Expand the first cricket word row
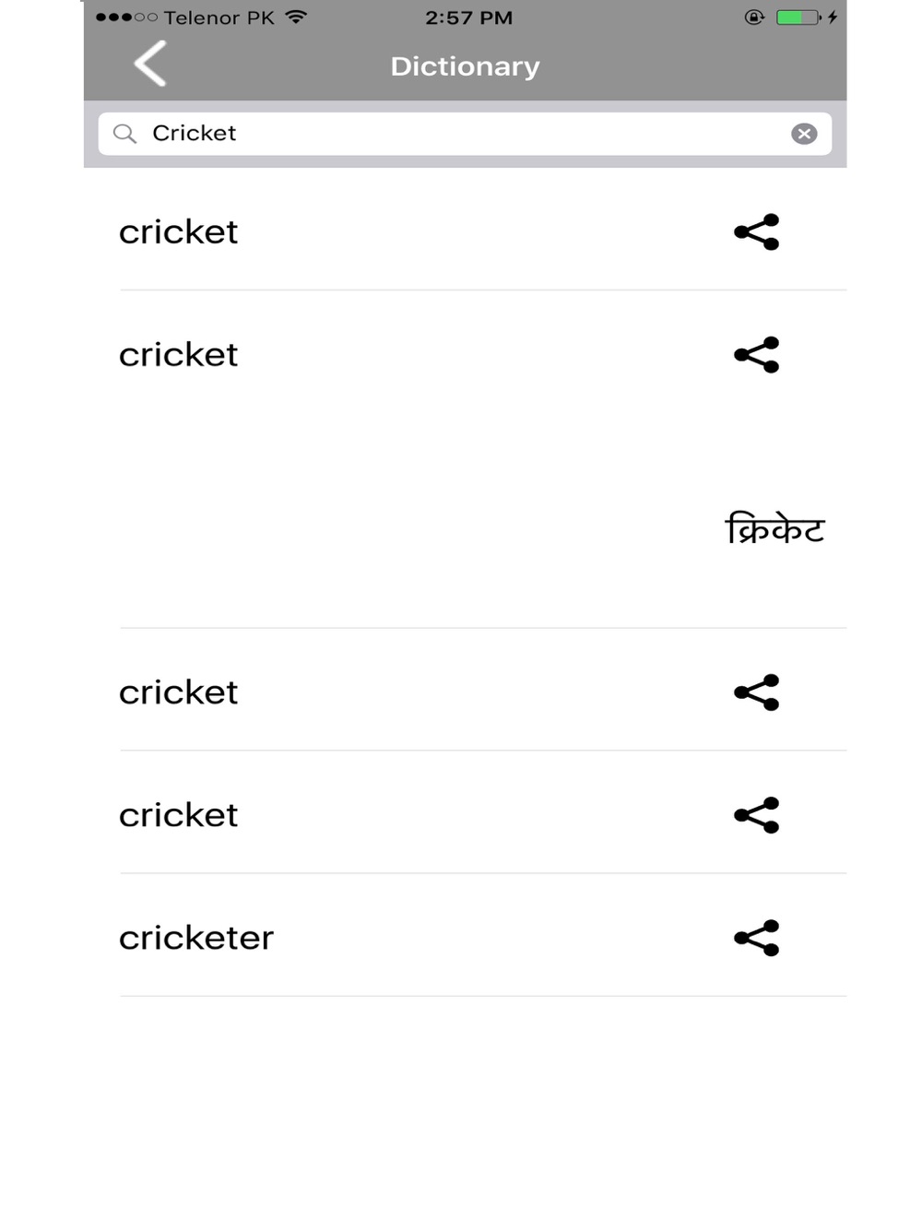This screenshot has width=922, height=1230. tap(179, 232)
